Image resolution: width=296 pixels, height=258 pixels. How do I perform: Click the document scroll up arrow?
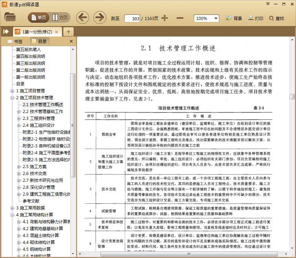point(292,40)
